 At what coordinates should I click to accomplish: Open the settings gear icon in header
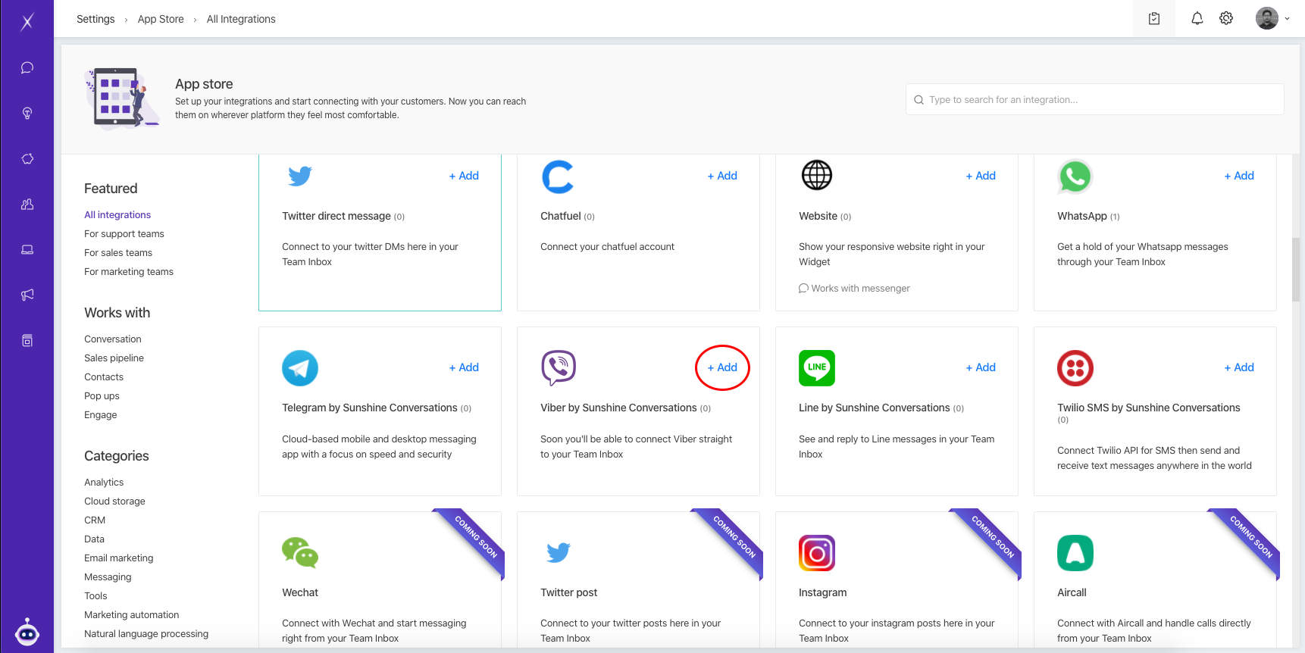[1226, 19]
